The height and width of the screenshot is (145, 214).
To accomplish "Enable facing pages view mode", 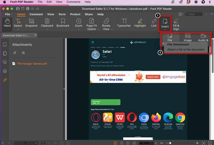I will pyautogui.click(x=128, y=143).
